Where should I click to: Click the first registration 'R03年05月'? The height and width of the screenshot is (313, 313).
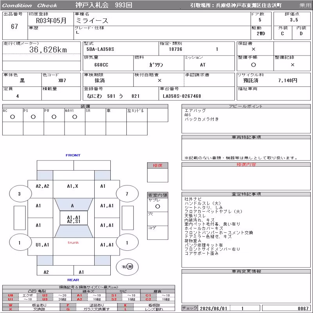click(51, 21)
